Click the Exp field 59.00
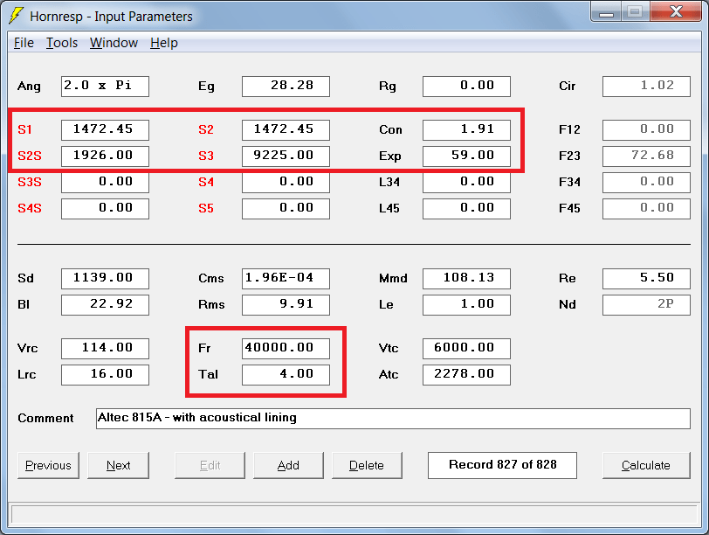 [466, 156]
